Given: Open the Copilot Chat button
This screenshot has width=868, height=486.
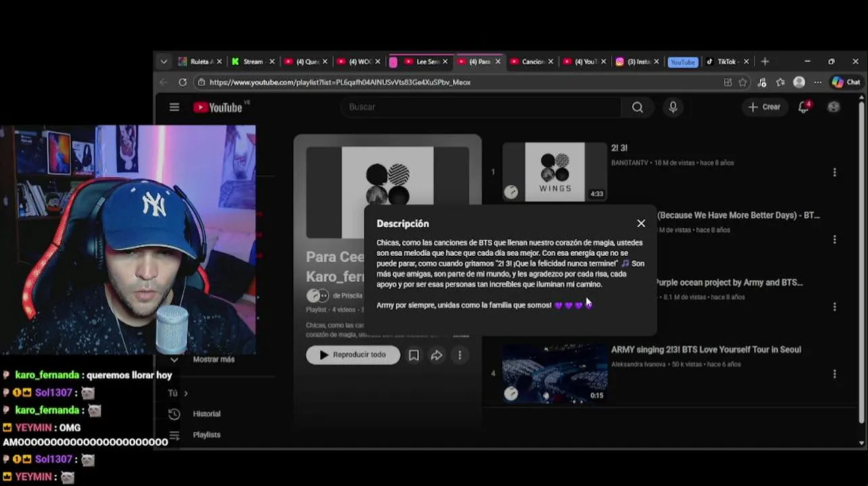Looking at the screenshot, I should pyautogui.click(x=846, y=82).
